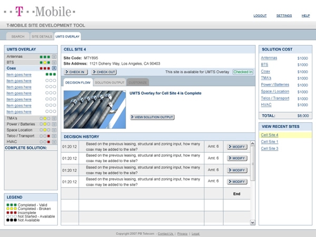Click the decision history scroll up arrow
Image resolution: width=316 pixels, height=237 pixels.
coord(252,143)
